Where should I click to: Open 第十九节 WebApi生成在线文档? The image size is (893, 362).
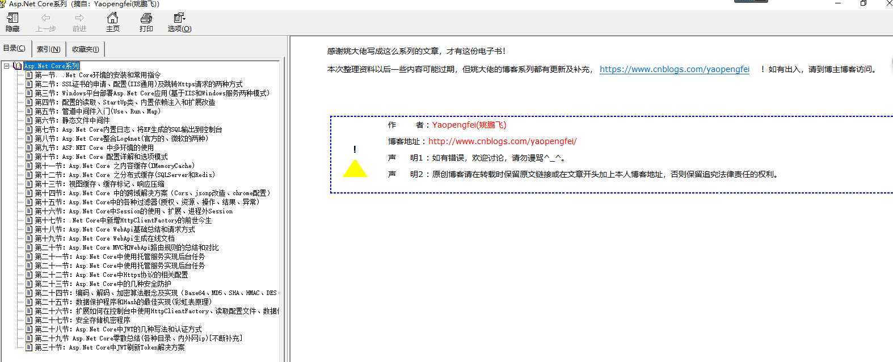coord(104,238)
